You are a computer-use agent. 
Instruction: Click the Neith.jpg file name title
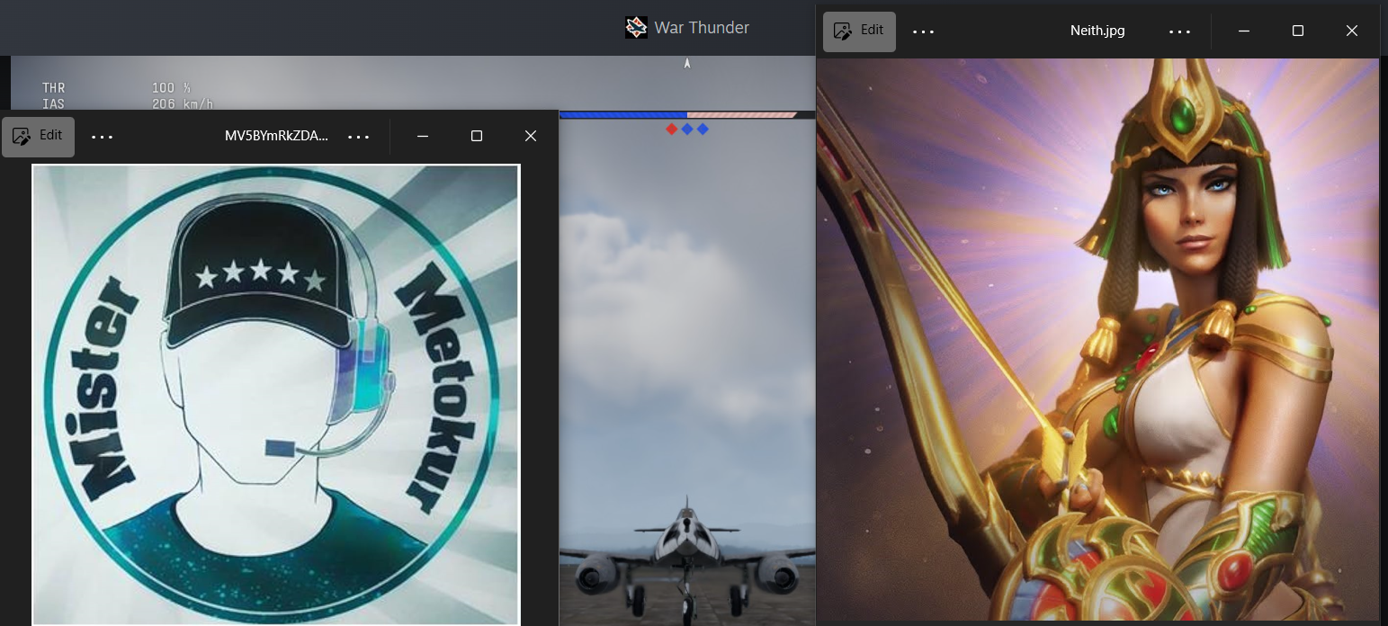tap(1097, 31)
